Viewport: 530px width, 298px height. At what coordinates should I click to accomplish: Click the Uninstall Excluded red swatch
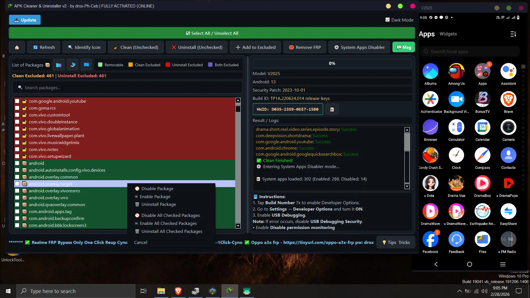[168, 65]
